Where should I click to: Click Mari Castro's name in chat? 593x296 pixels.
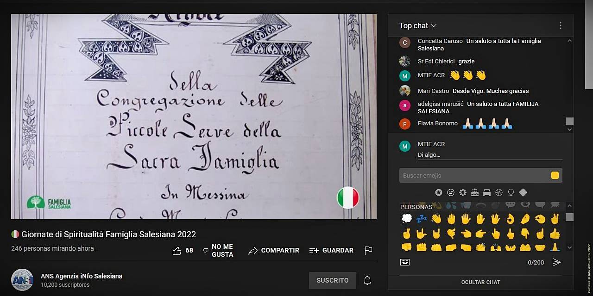coord(433,91)
